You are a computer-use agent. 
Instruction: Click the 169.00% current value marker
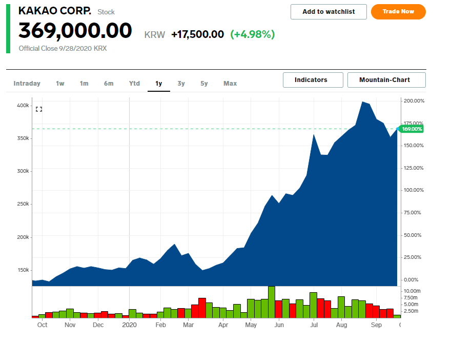412,129
